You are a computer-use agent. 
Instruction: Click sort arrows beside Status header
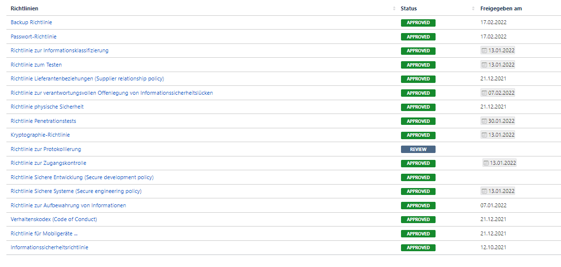pyautogui.click(x=473, y=9)
